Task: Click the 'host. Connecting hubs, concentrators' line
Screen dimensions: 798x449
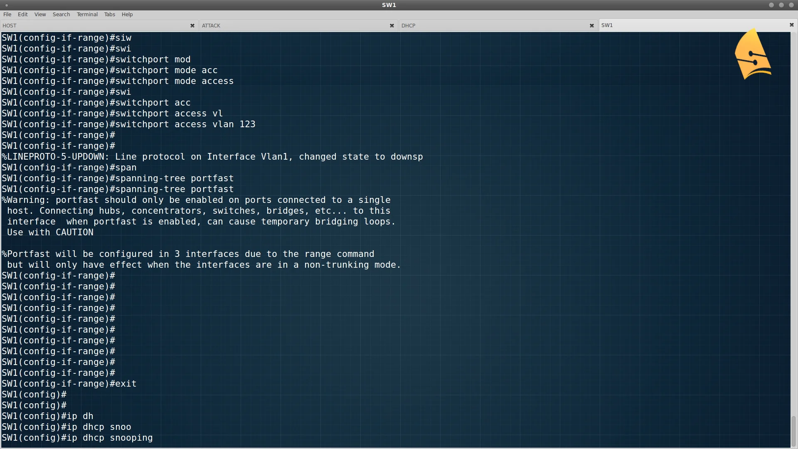Action: pyautogui.click(x=199, y=211)
